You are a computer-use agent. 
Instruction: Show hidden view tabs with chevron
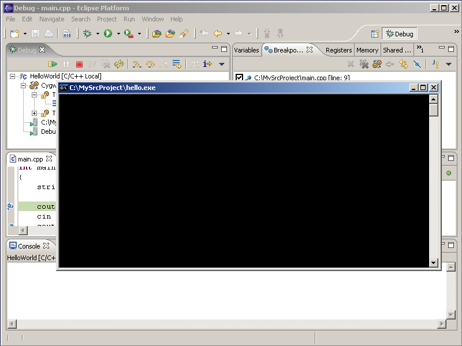coord(420,50)
